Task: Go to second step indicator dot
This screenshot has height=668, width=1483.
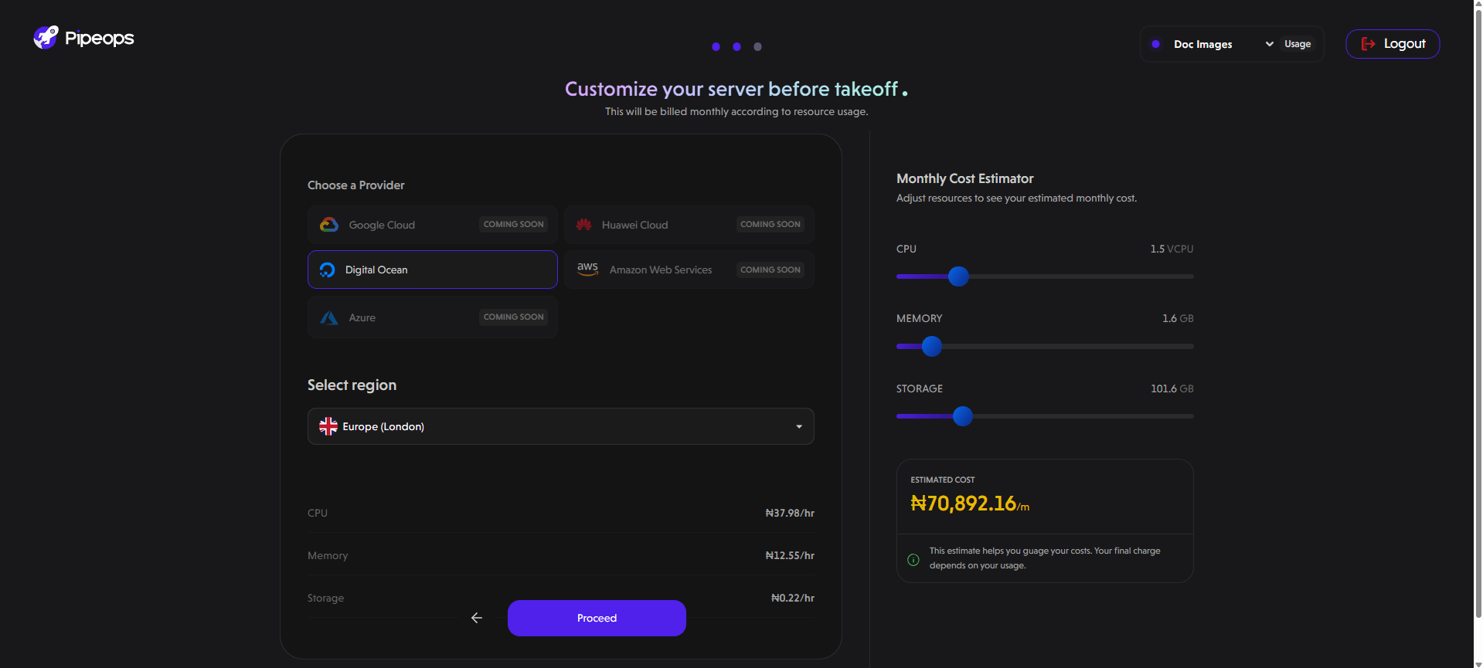Action: (736, 46)
